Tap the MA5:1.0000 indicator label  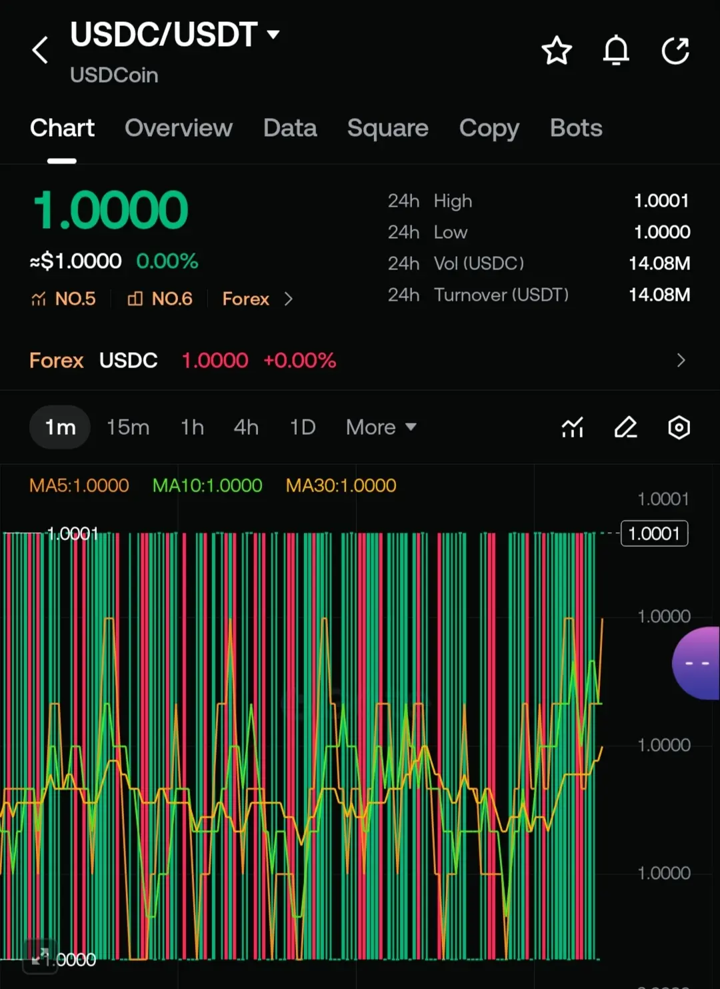[79, 485]
